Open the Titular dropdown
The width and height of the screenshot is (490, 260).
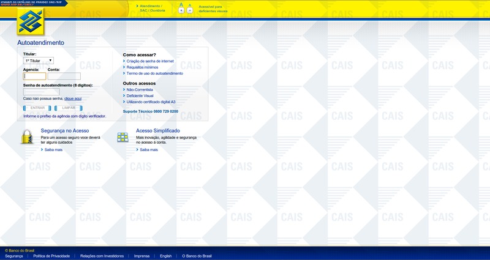click(x=38, y=61)
